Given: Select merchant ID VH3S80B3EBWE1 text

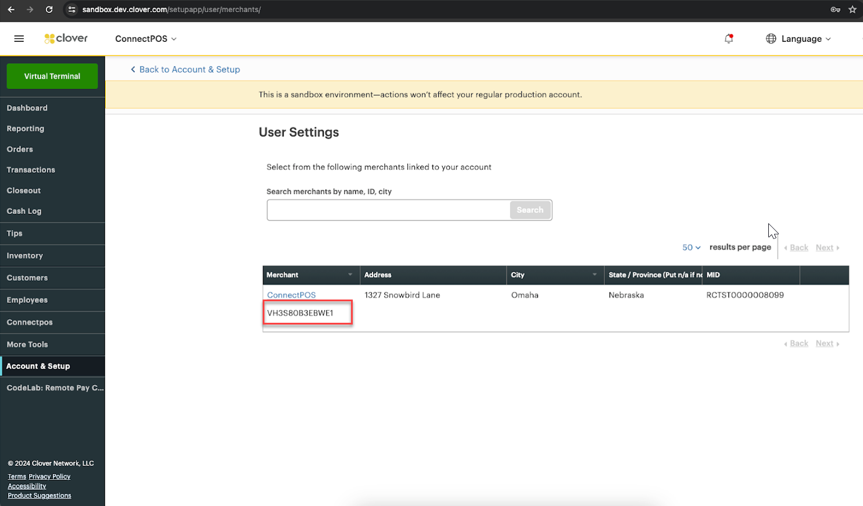Looking at the screenshot, I should point(300,313).
